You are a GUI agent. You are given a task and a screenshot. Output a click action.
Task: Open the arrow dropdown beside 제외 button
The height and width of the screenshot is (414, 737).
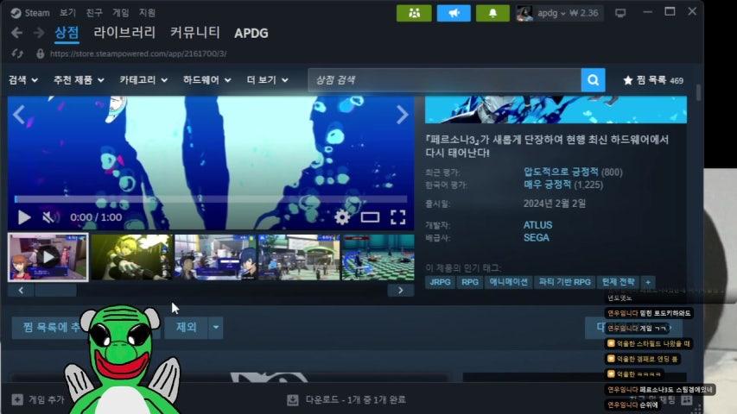tap(215, 327)
